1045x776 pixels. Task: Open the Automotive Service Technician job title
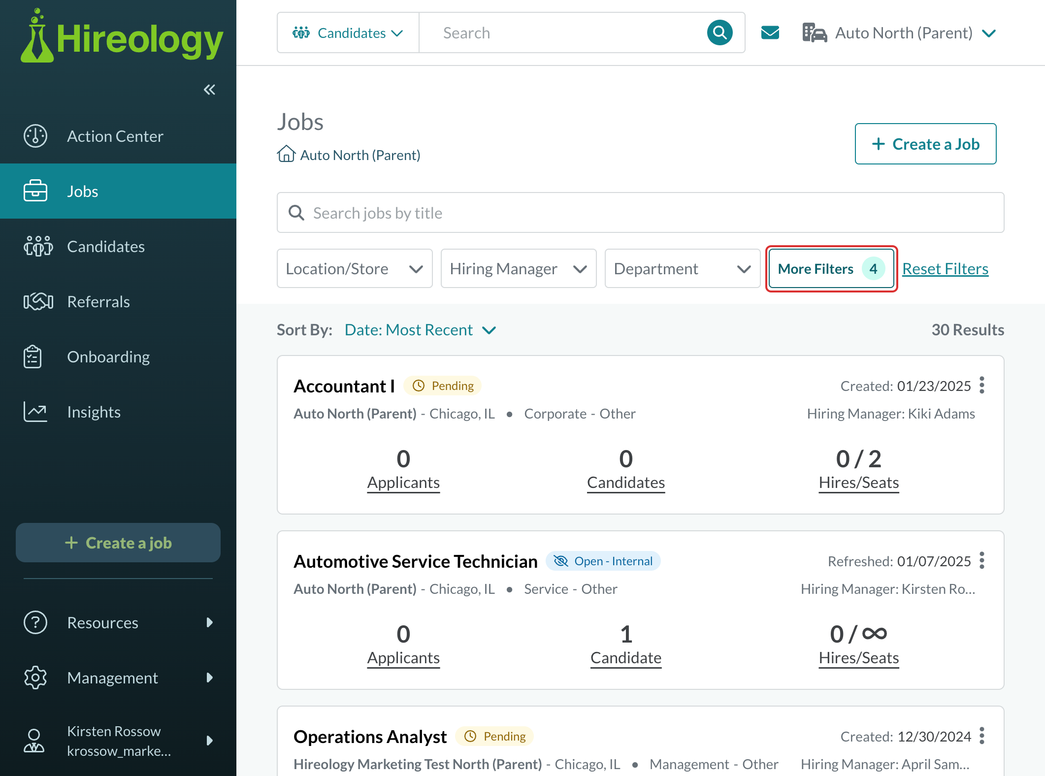coord(416,561)
